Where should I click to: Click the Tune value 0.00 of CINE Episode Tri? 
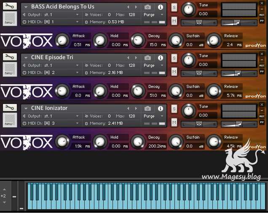[203, 65]
